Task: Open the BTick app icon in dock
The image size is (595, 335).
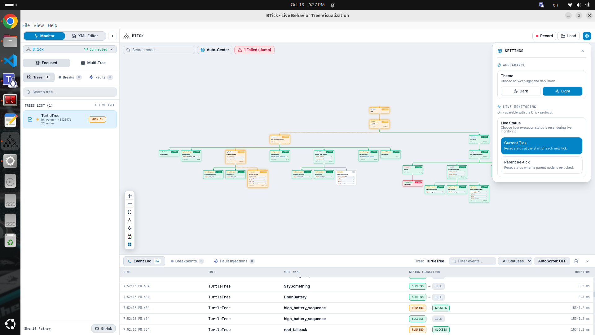Action: pyautogui.click(x=10, y=142)
